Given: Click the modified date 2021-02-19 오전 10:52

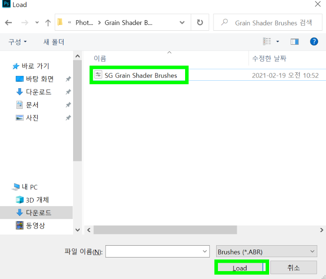Looking at the screenshot, I should pos(285,75).
